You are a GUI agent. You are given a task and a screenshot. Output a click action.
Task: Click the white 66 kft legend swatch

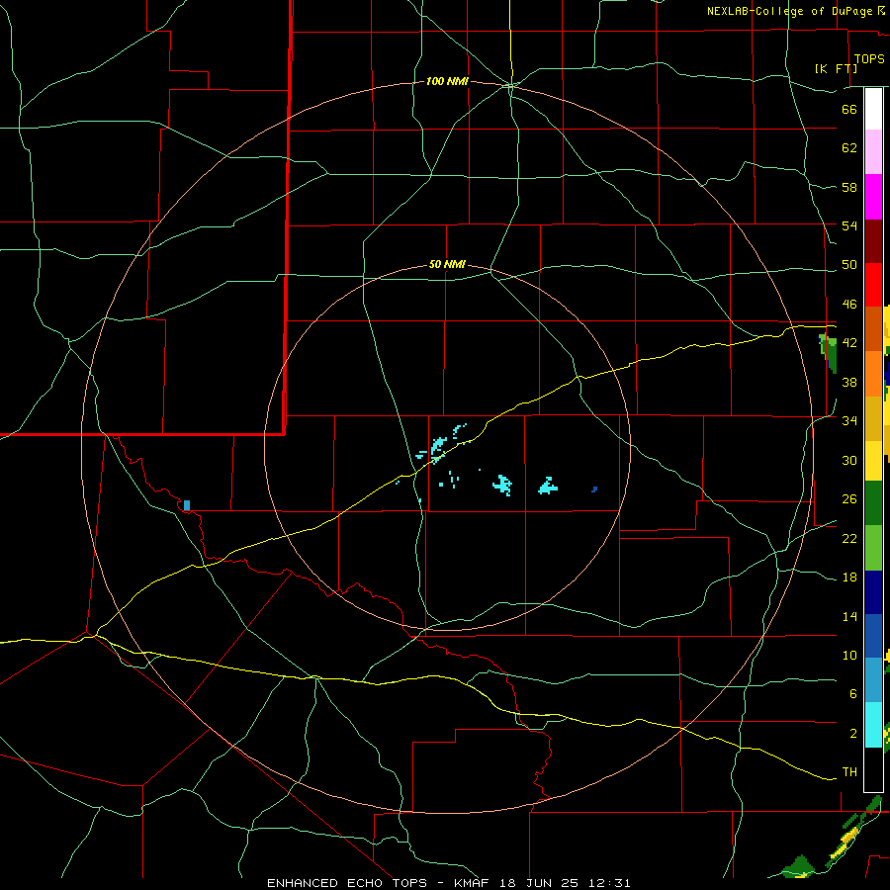[x=873, y=109]
